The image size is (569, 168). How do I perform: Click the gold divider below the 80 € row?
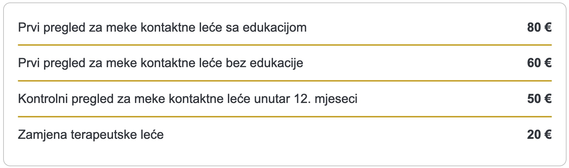(284, 45)
